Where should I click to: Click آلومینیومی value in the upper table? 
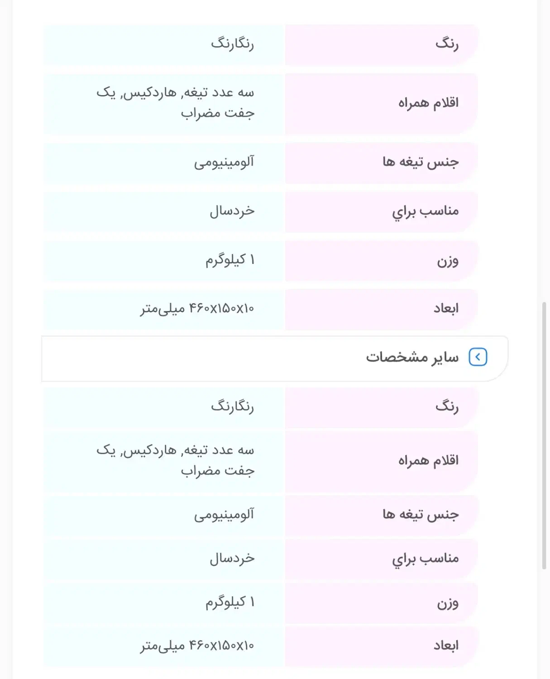click(224, 162)
